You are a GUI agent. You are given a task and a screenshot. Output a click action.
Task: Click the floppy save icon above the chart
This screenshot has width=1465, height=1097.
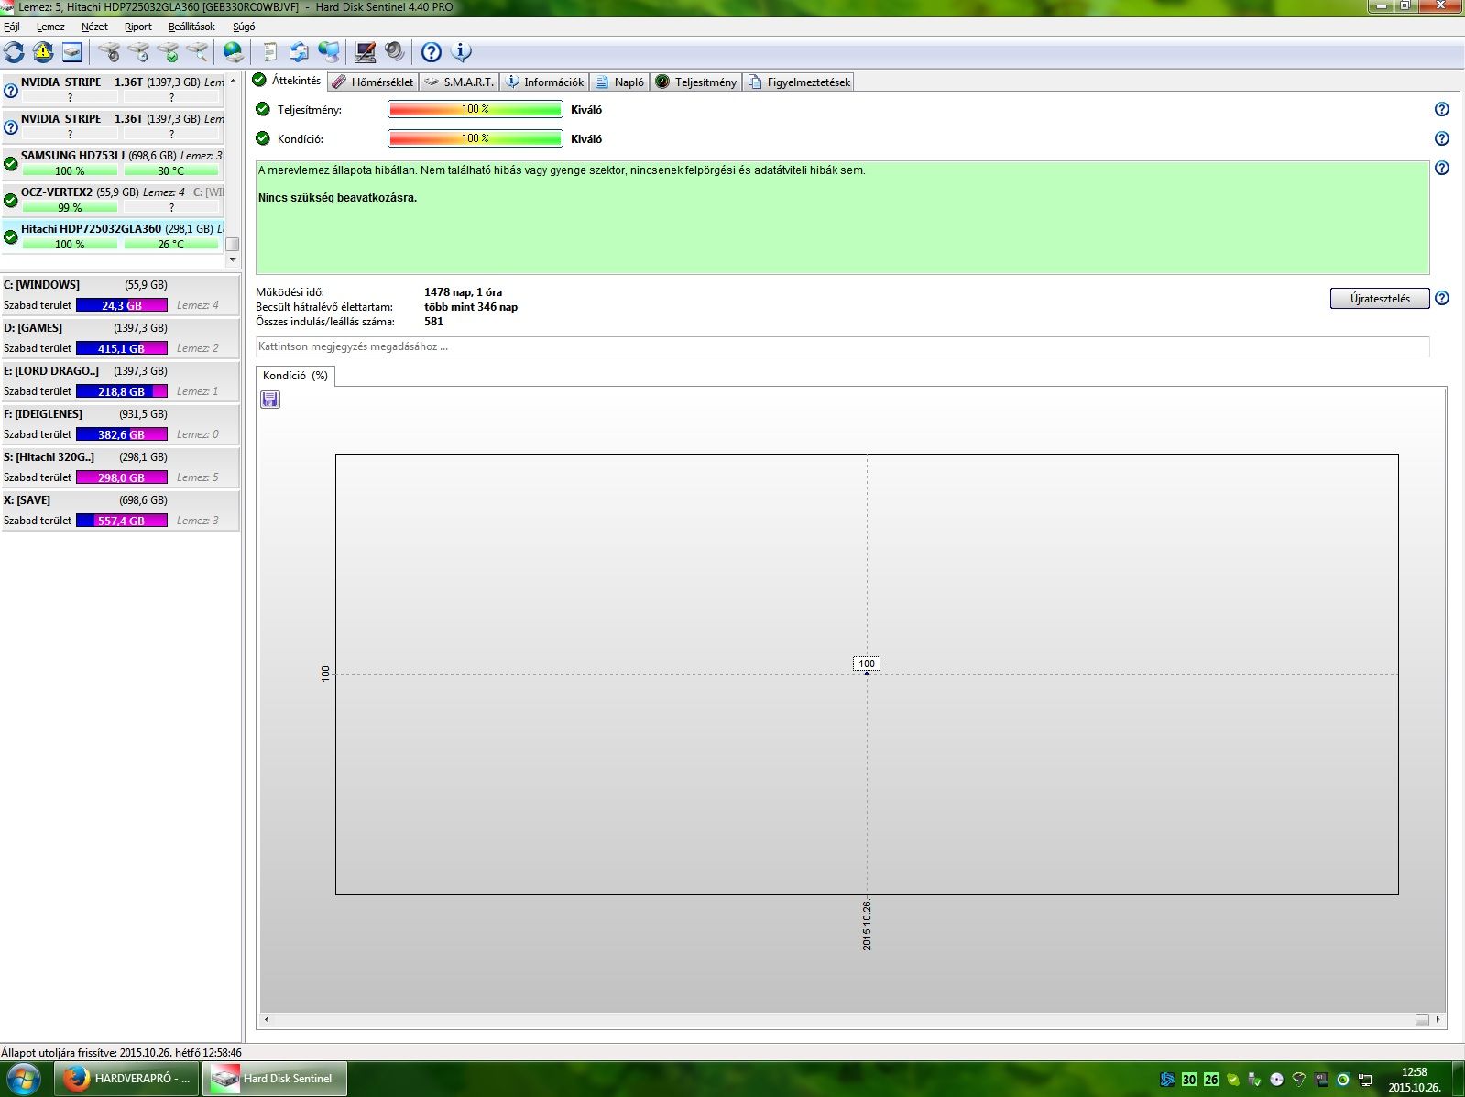pos(270,400)
